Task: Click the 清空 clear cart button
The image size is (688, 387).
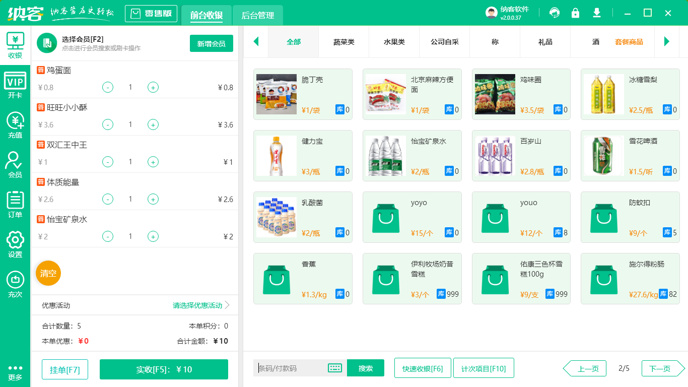Action: tap(48, 273)
